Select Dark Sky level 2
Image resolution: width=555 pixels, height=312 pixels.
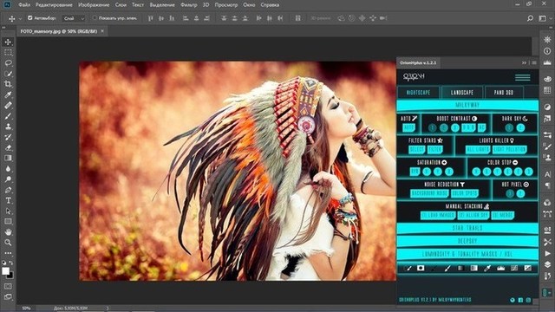click(520, 127)
